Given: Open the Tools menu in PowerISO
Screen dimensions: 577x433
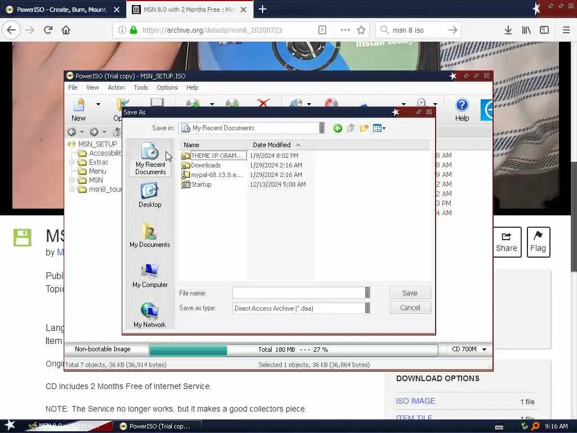Looking at the screenshot, I should pyautogui.click(x=140, y=87).
